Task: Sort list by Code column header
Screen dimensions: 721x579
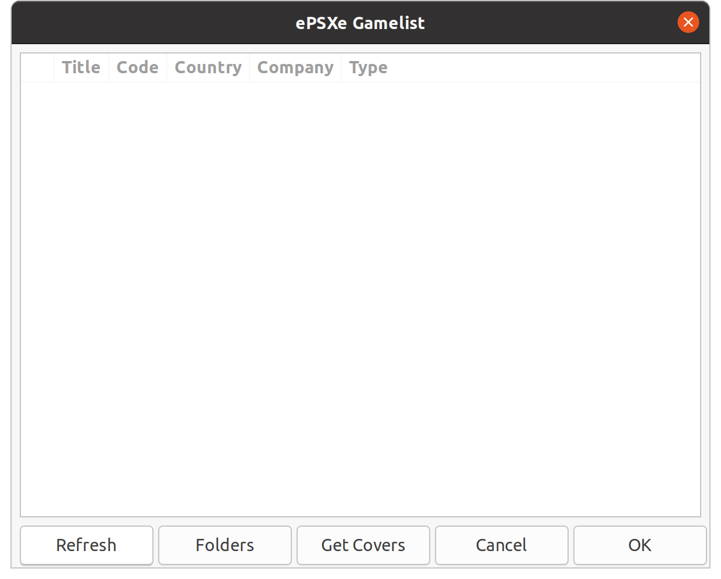Action: (138, 67)
